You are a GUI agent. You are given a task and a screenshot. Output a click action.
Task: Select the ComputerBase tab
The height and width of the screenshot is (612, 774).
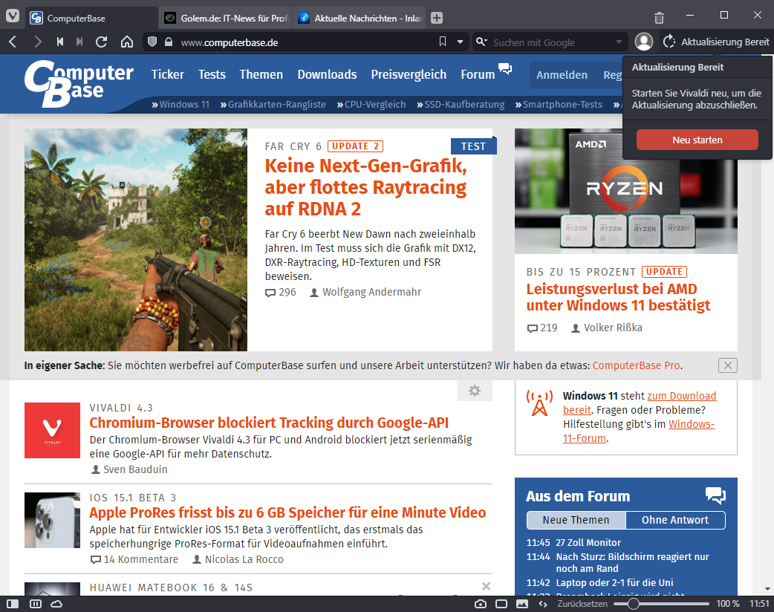point(91,19)
